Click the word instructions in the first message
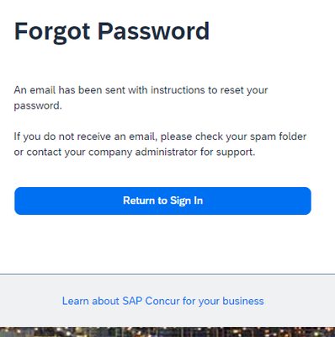 click(178, 90)
